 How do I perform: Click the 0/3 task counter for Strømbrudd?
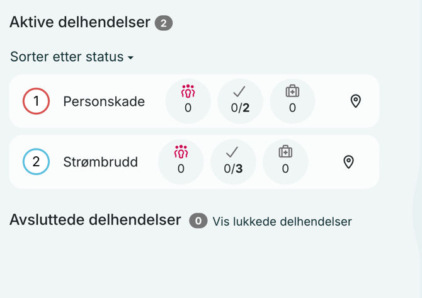(233, 169)
